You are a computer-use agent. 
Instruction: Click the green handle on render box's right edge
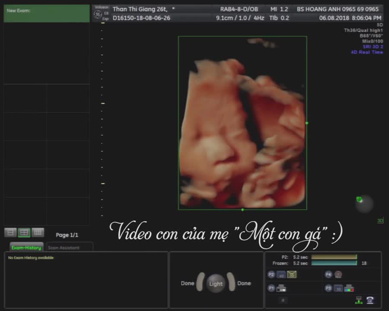[x=307, y=123]
